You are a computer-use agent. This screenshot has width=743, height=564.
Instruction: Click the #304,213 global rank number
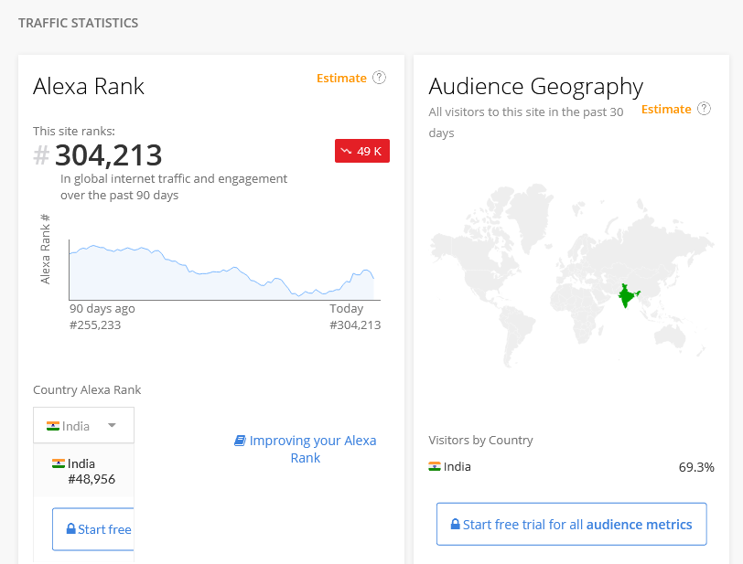point(98,154)
